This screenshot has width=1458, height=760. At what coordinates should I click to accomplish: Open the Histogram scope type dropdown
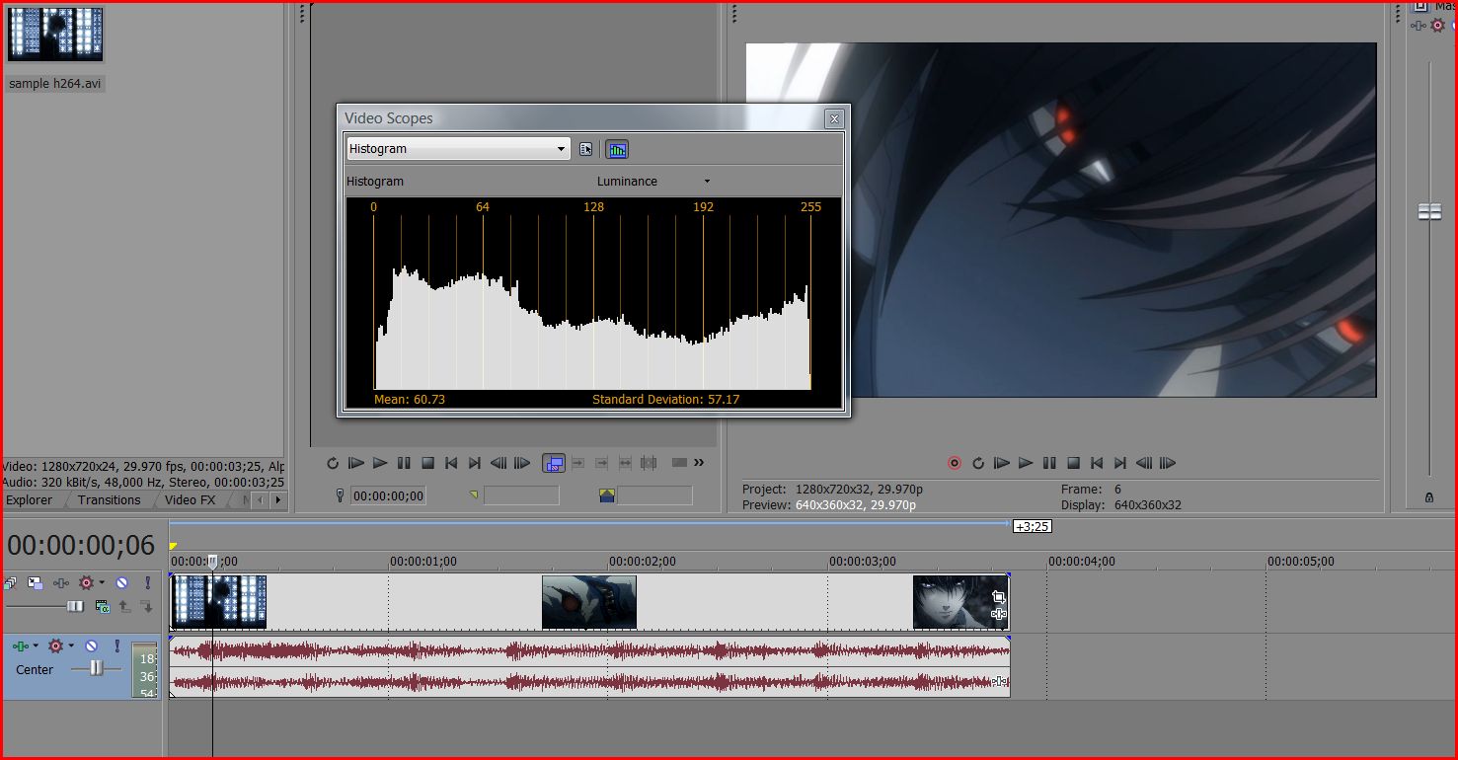(458, 149)
